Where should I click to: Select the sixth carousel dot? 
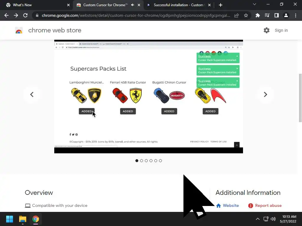(160, 161)
